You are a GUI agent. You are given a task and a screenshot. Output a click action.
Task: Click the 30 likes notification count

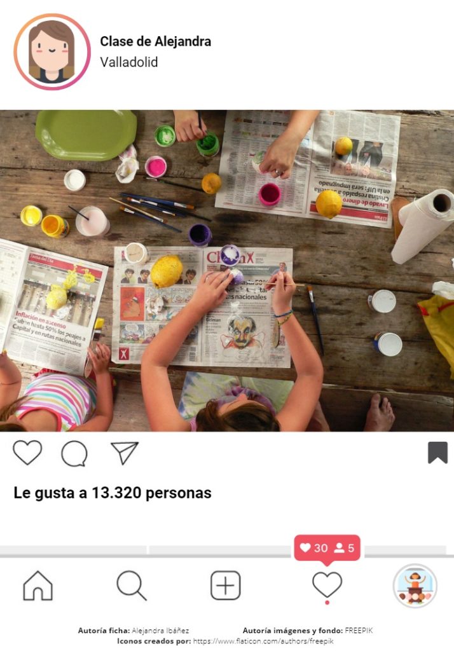pyautogui.click(x=313, y=548)
